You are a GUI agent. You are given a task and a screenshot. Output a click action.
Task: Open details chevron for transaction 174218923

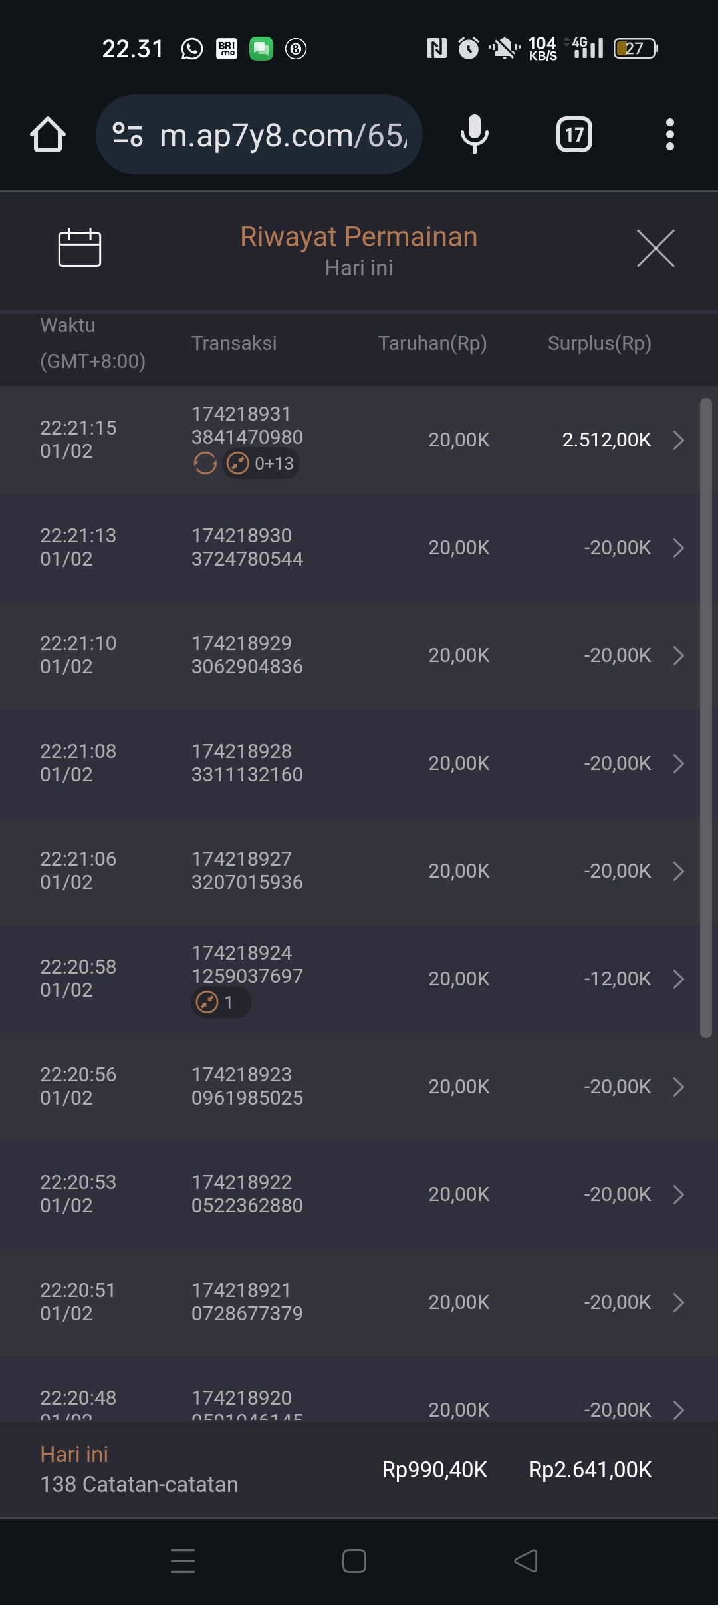678,1087
